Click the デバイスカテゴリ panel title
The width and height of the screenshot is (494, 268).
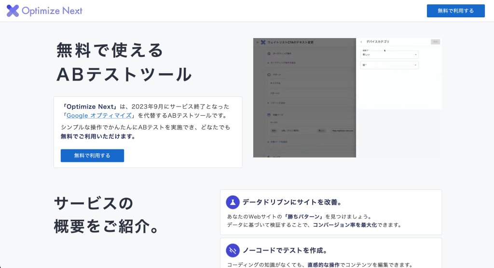click(378, 41)
